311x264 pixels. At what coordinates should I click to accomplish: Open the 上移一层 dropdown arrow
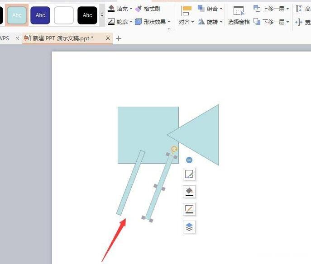point(287,9)
